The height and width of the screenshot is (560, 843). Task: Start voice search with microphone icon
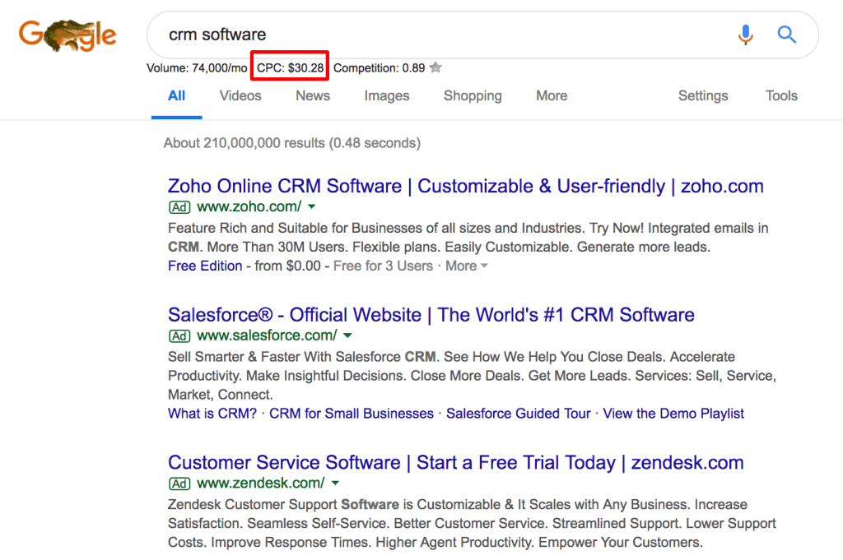coord(745,35)
